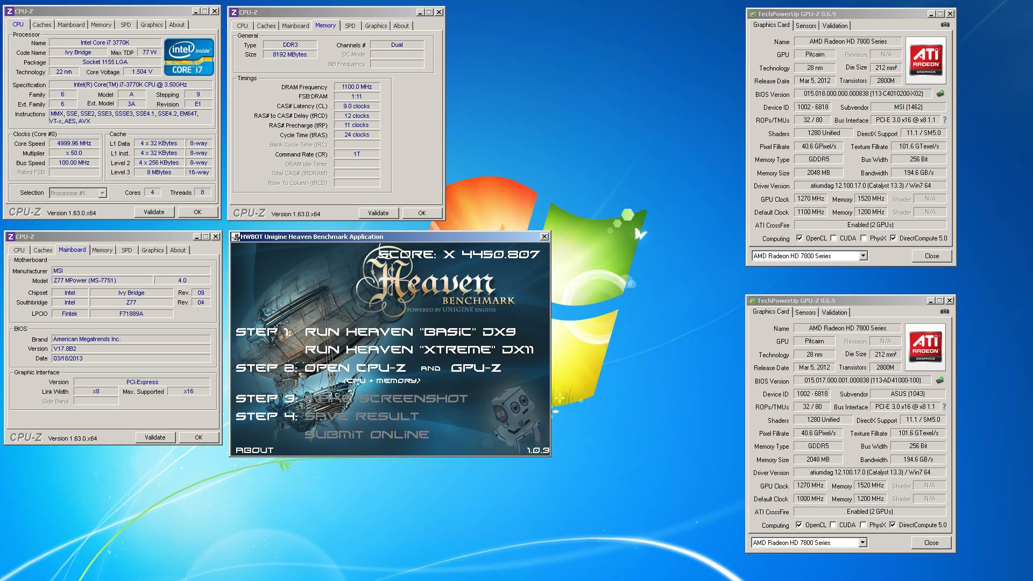Switch to Validation tab in bottom GPU-Z
Screen dimensions: 1033x581
click(834, 313)
